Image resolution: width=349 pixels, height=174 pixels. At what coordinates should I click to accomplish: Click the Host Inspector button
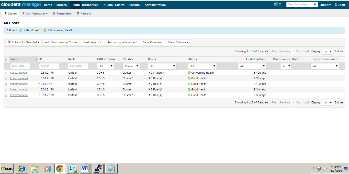pos(92,42)
